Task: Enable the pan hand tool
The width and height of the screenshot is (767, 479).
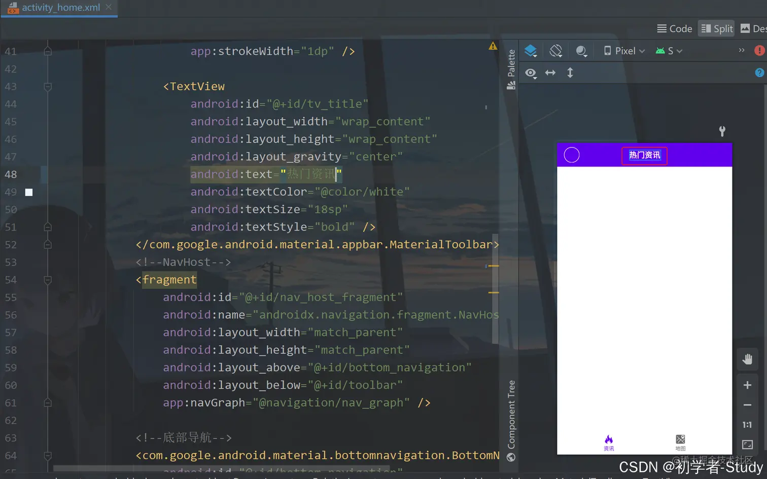Action: tap(747, 359)
